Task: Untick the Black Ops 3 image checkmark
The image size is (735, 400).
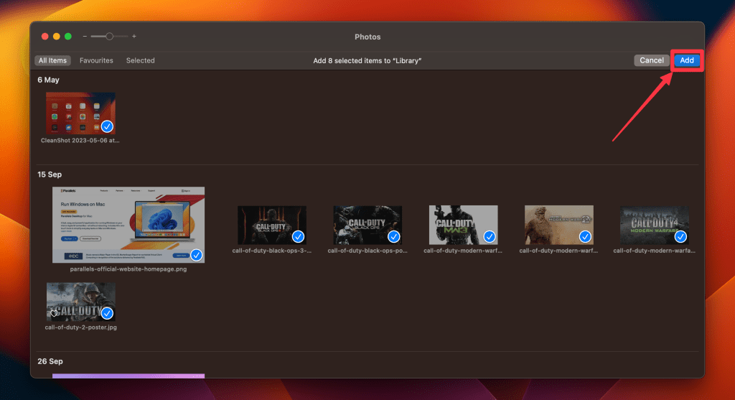Action: [298, 236]
